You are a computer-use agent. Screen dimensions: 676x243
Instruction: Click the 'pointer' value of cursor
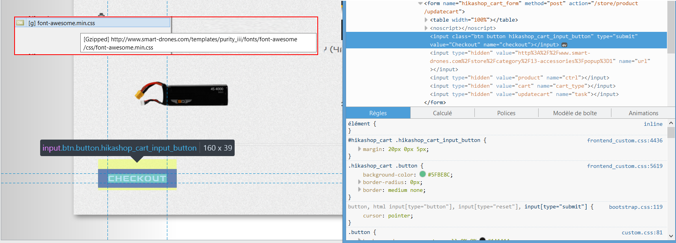click(399, 215)
